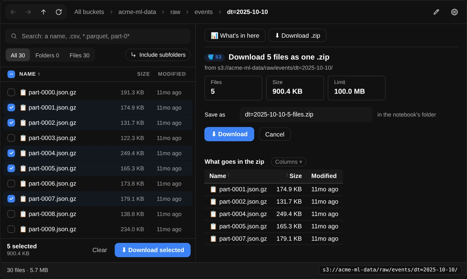Sort zip contents by Name column
The height and width of the screenshot is (279, 467).
[x=219, y=176]
